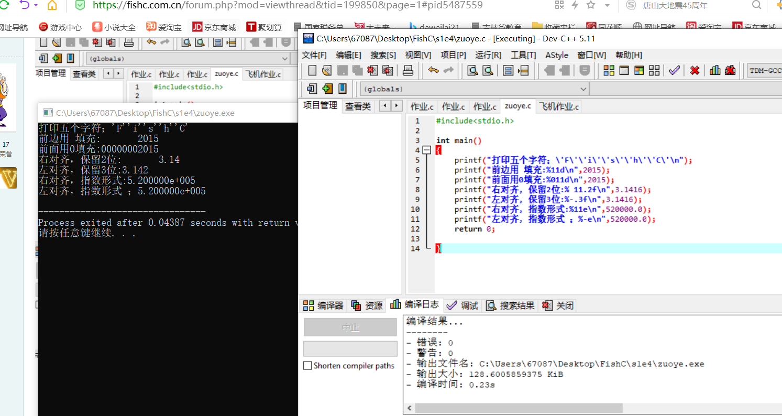Click the QR code icon in browser bar
The width and height of the screenshot is (782, 416).
click(x=559, y=5)
